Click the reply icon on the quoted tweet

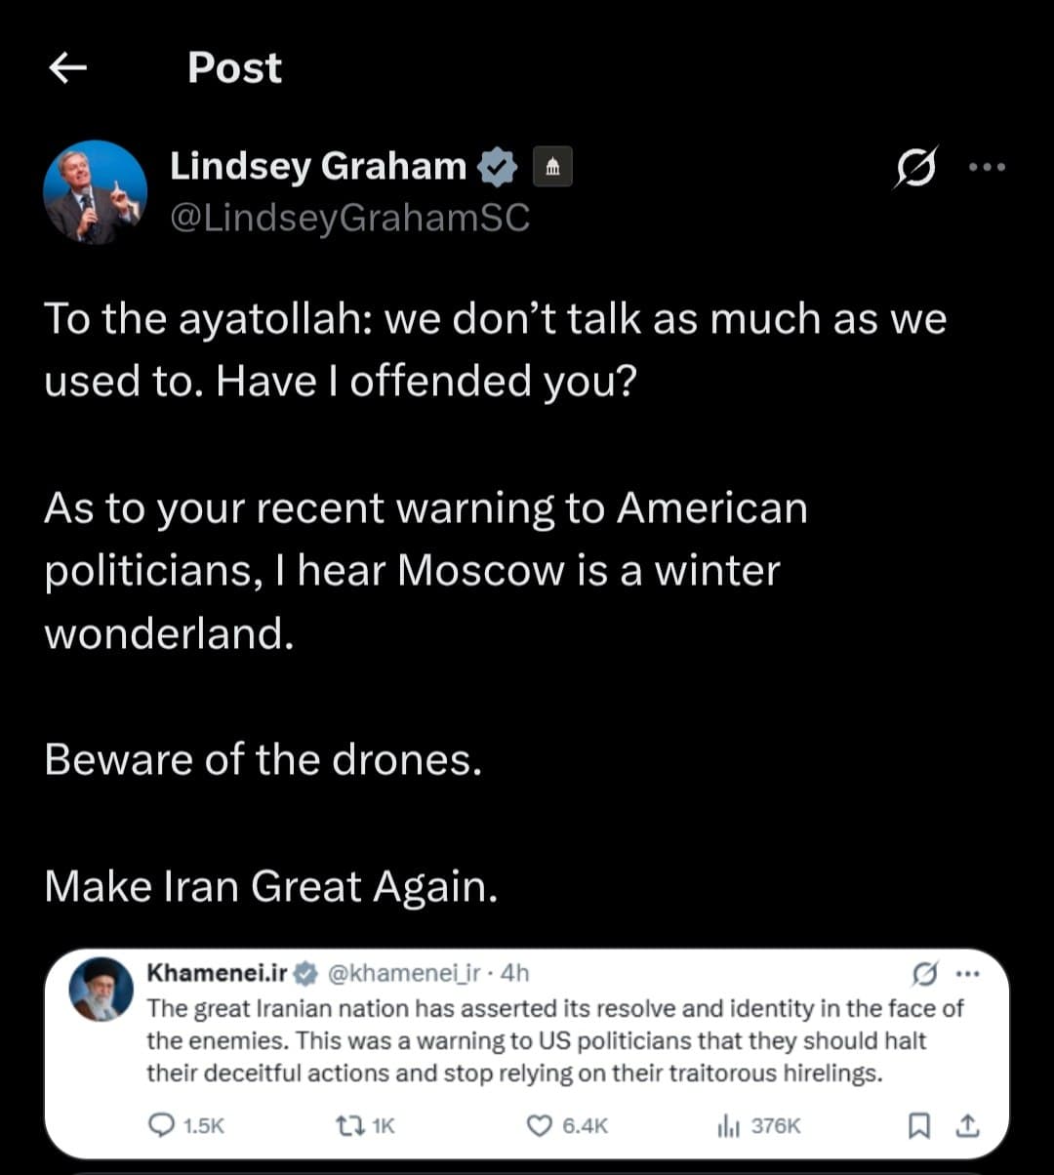click(164, 1124)
